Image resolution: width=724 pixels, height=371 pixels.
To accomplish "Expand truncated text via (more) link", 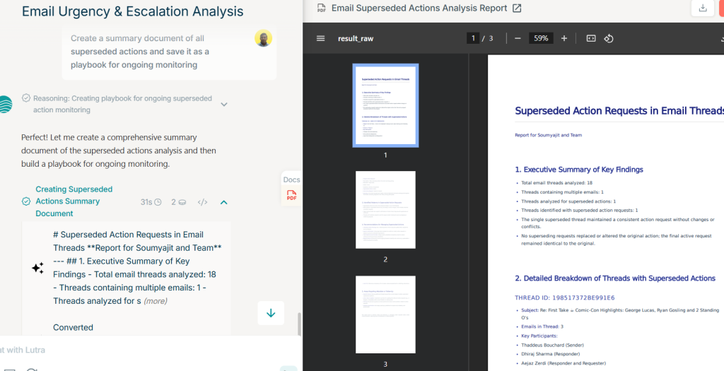I will (156, 301).
